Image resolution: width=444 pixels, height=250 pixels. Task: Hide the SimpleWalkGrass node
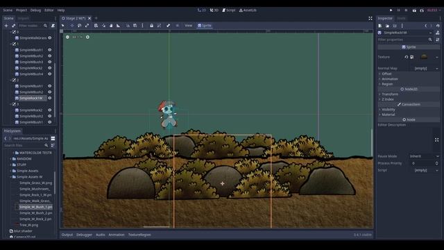coord(50,37)
